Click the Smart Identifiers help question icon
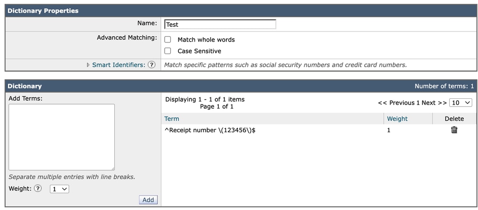 152,65
